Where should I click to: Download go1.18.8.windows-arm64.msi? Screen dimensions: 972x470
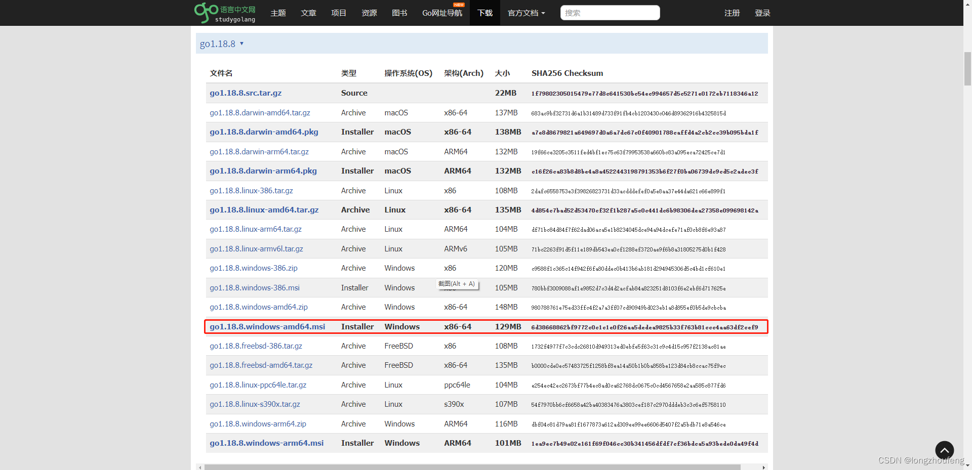(267, 443)
